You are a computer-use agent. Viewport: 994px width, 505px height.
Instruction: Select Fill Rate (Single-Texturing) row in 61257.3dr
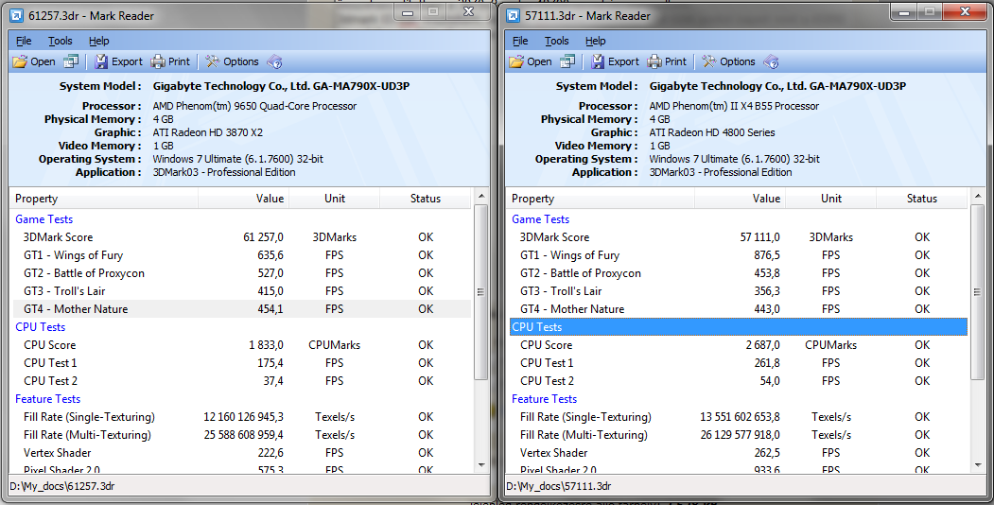click(x=242, y=417)
